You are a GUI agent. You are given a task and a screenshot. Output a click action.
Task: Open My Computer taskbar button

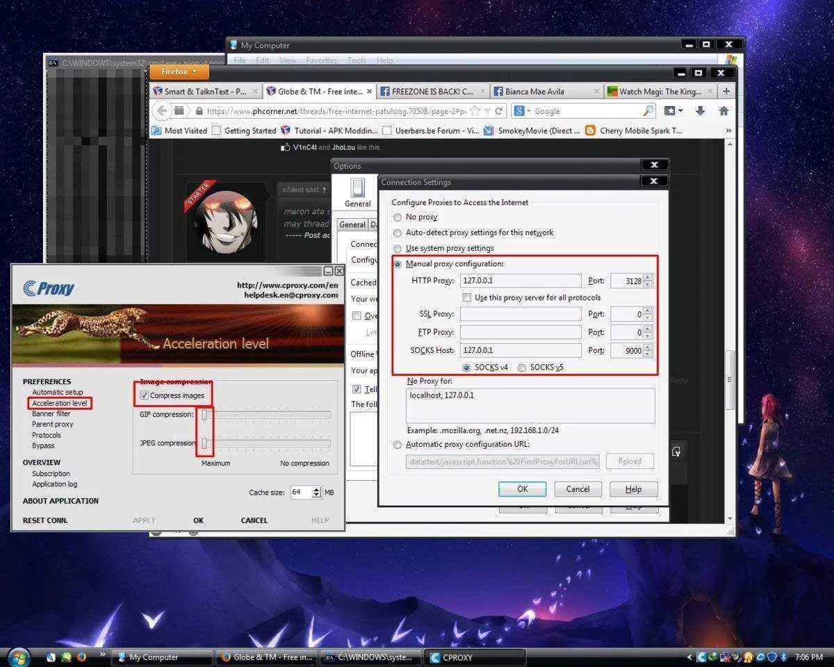(162, 657)
